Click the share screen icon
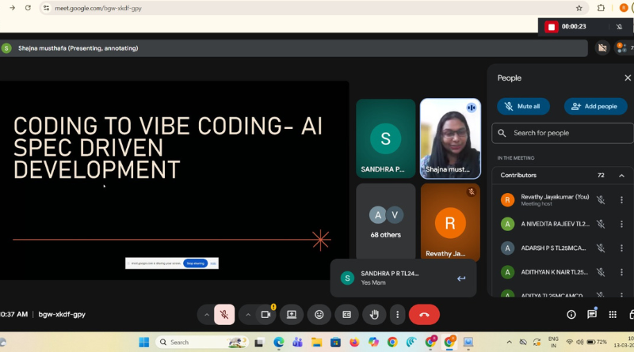The width and height of the screenshot is (634, 352). click(x=292, y=314)
